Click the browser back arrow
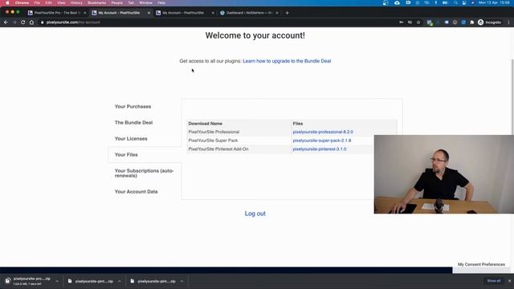 click(6, 22)
